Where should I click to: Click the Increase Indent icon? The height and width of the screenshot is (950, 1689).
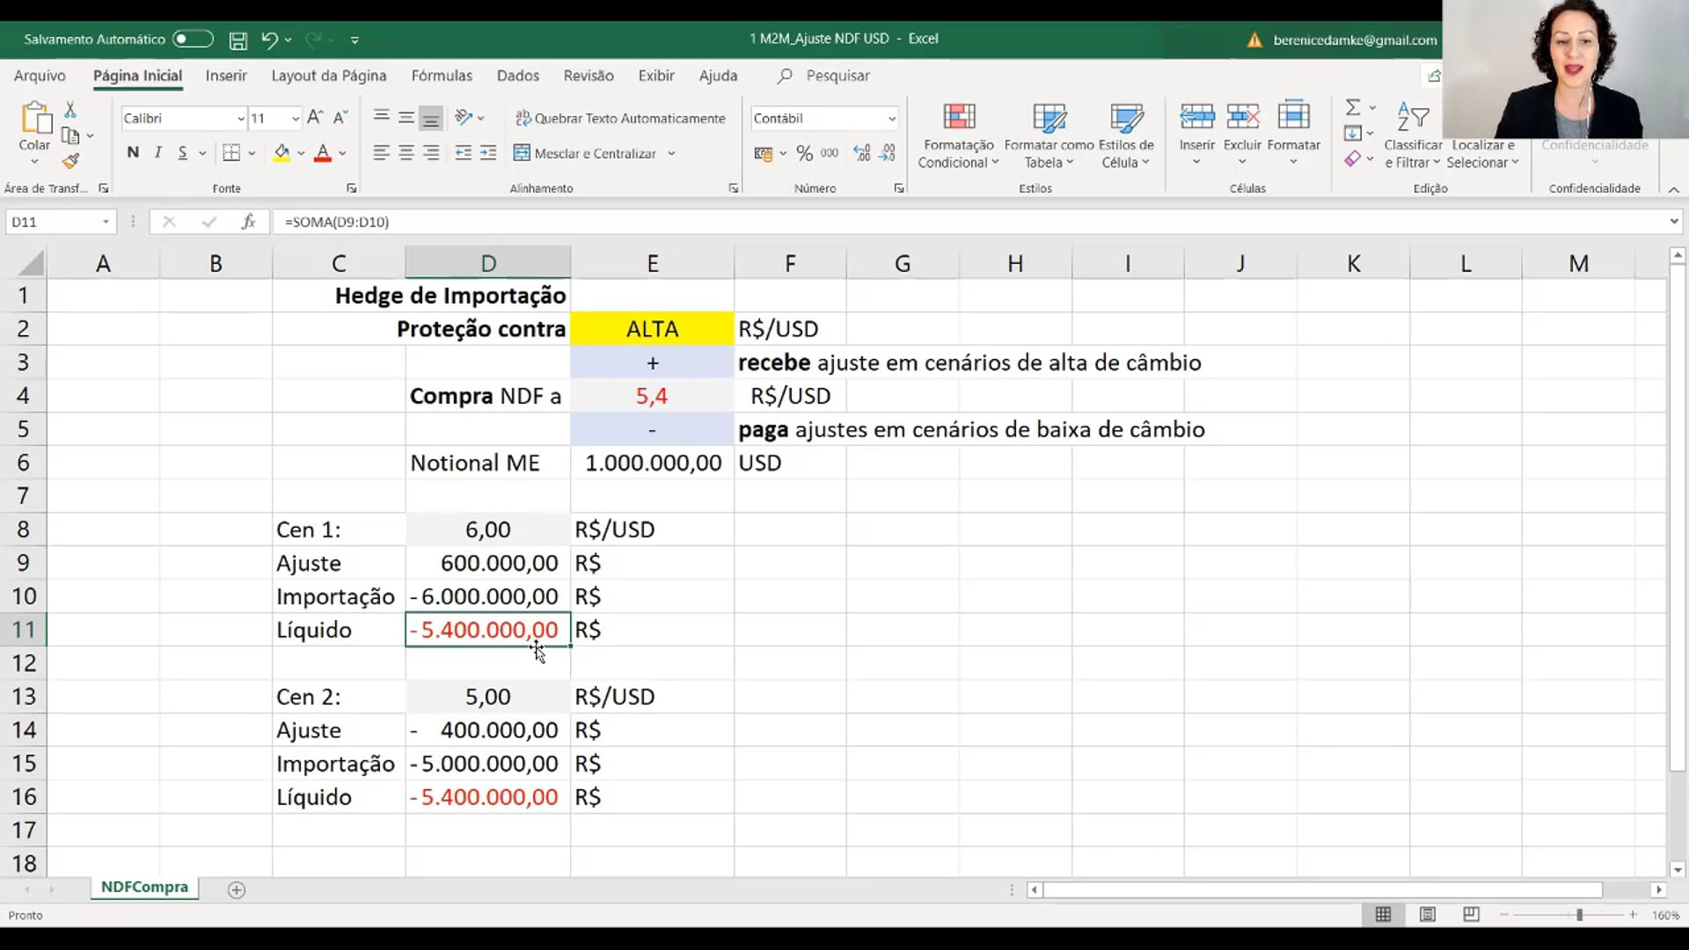coord(488,153)
